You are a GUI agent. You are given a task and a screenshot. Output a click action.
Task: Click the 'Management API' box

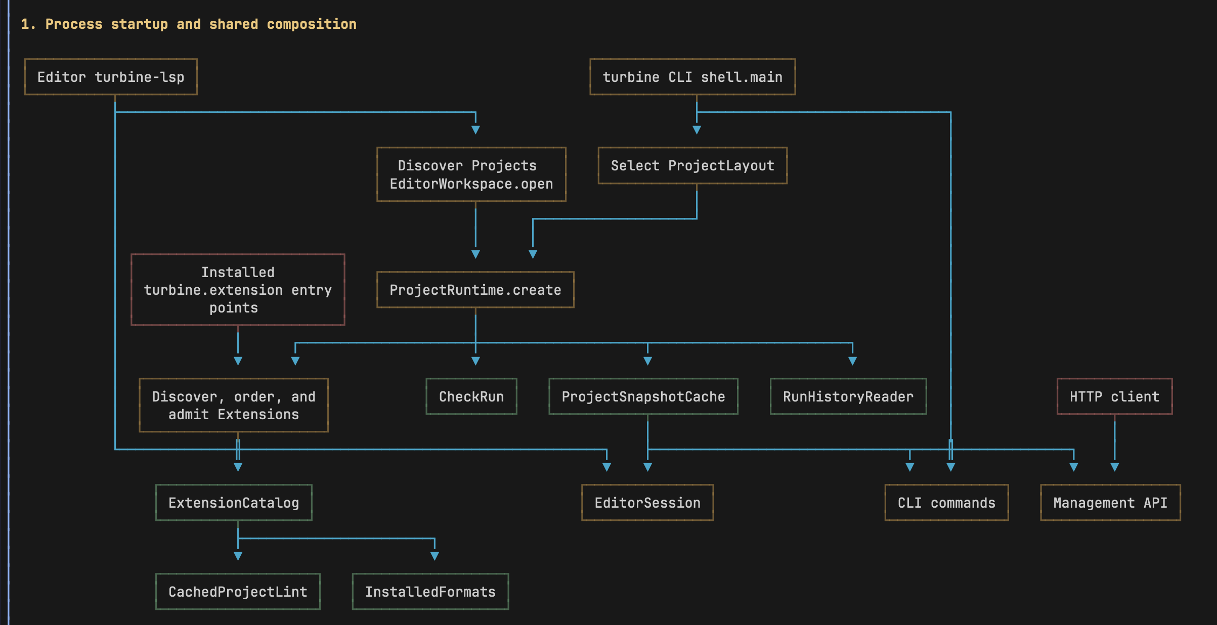[x=1110, y=503]
